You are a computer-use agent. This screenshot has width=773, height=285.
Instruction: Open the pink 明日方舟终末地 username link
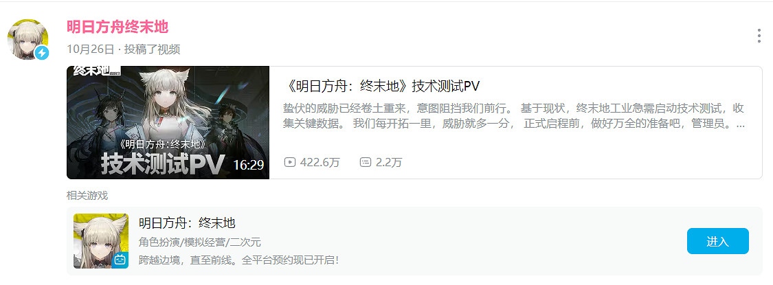117,27
